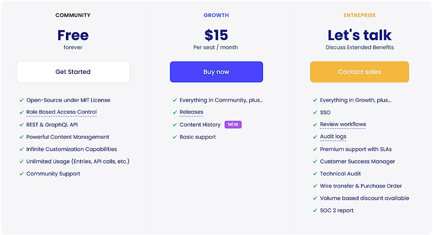433x235 pixels.
Task: Open Role Based Access Control link
Action: tap(62, 112)
